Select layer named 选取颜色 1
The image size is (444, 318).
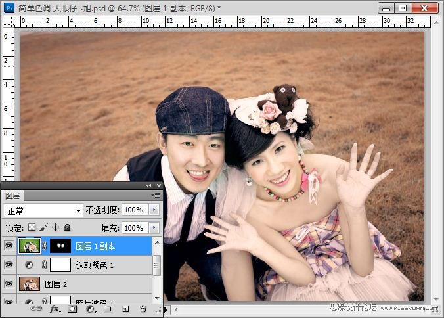pos(95,265)
